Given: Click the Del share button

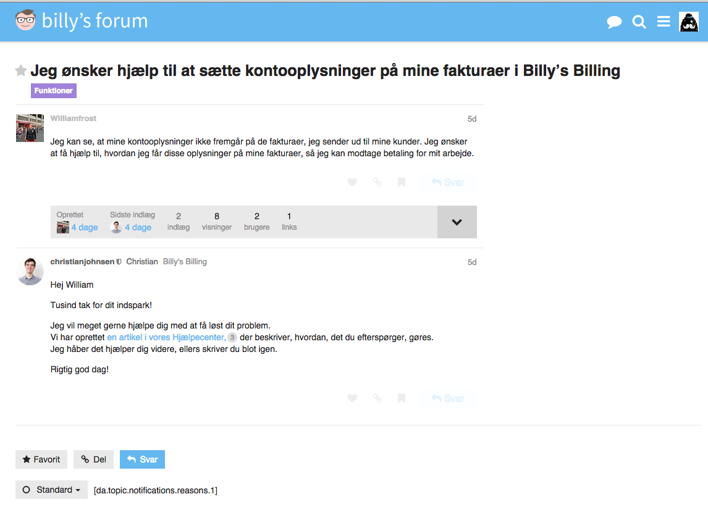Looking at the screenshot, I should [93, 459].
